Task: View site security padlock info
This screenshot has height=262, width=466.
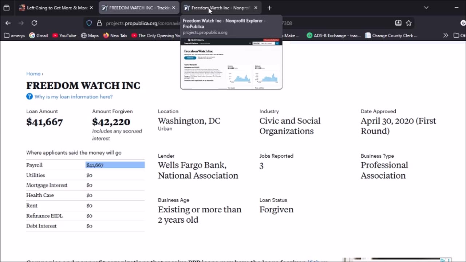Action: 99,23
